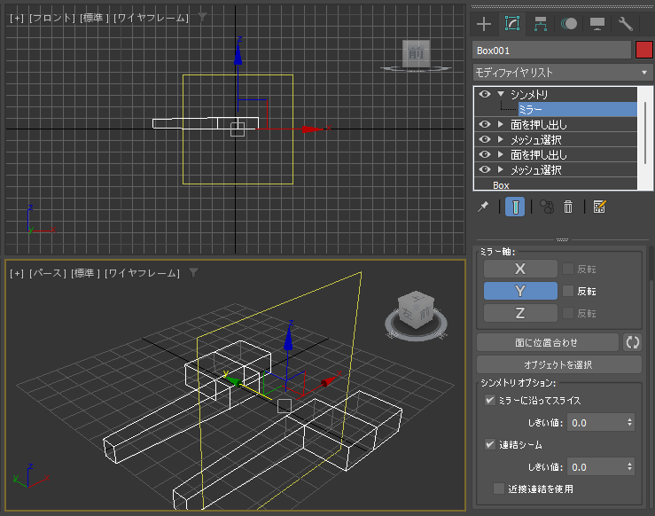Screen dimensions: 655x516
Task: Open front viewport [標準] shading menu
Action: point(95,18)
